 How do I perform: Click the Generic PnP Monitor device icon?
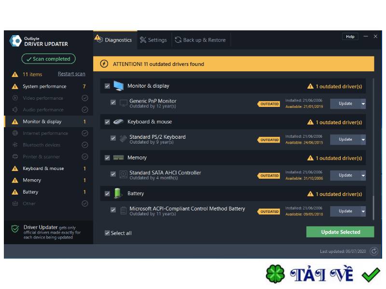124,103
